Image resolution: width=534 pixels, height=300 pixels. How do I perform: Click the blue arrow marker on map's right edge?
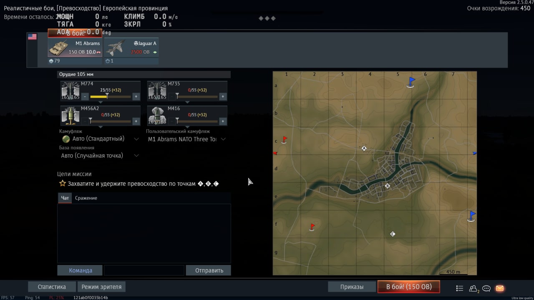(475, 153)
